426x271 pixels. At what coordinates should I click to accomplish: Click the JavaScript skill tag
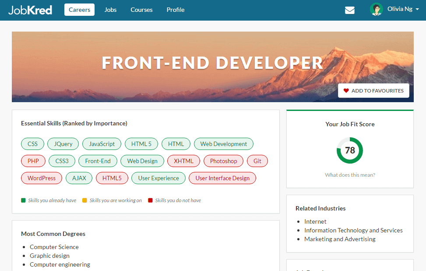tap(102, 144)
